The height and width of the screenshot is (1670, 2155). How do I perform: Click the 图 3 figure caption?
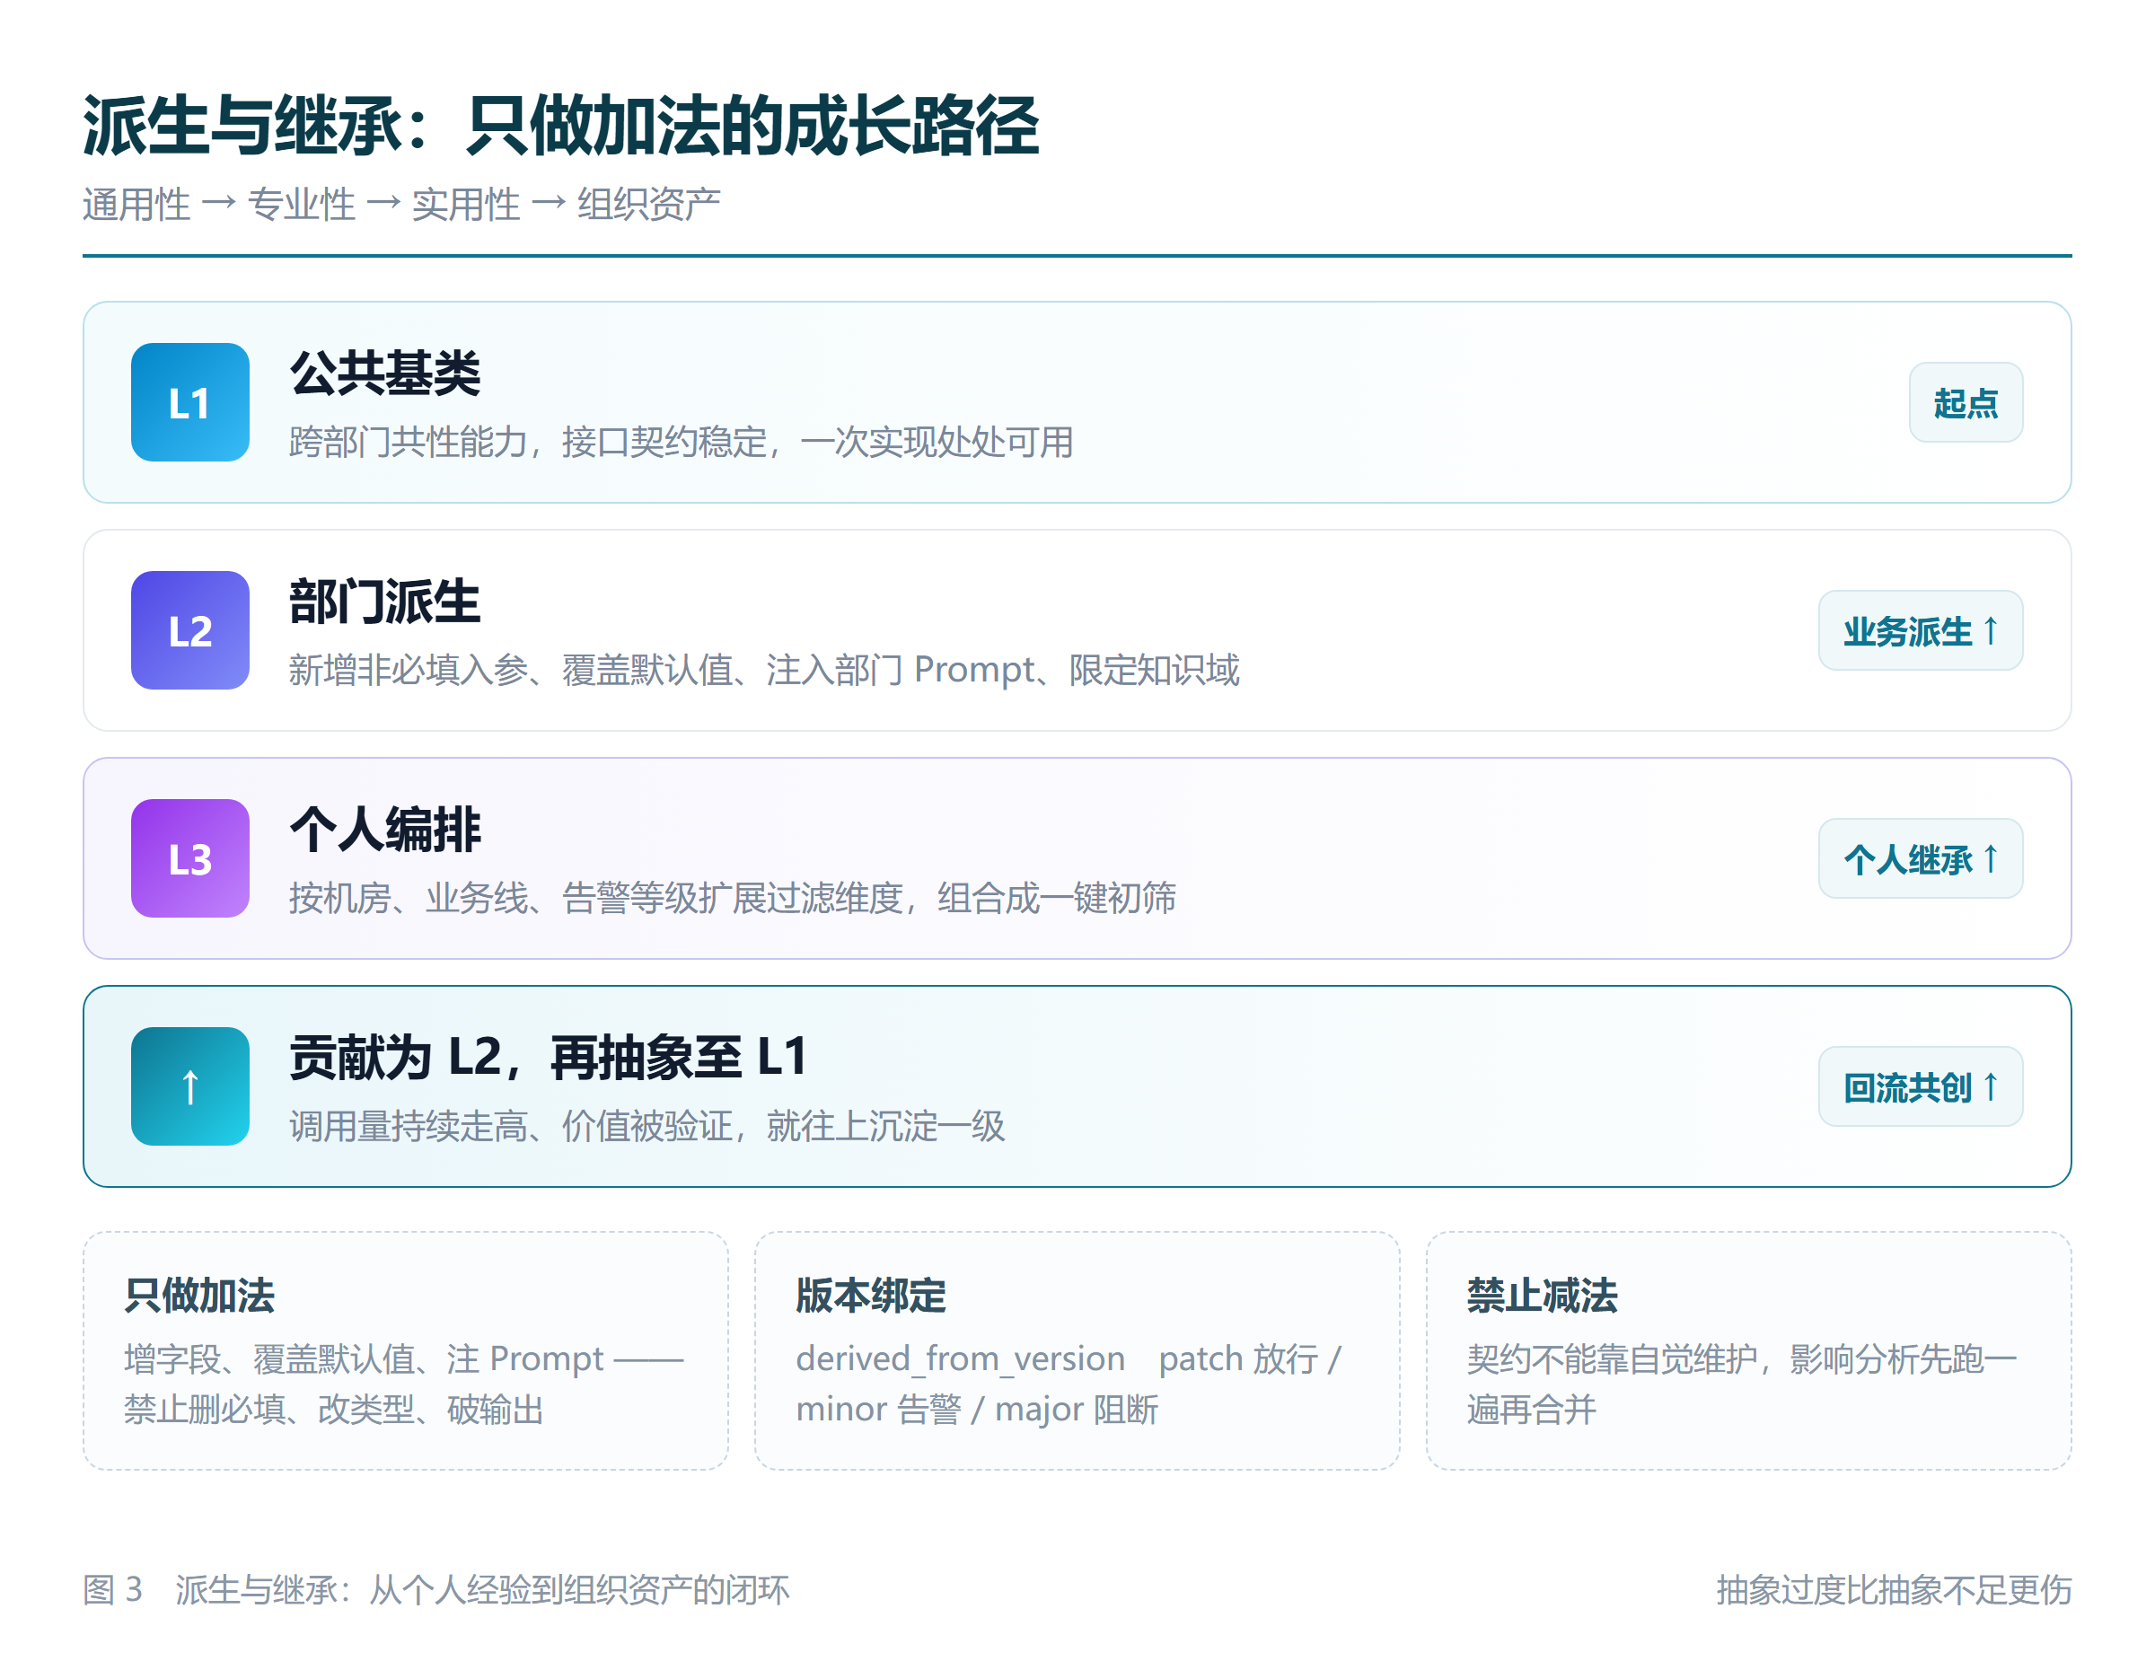click(x=436, y=1589)
